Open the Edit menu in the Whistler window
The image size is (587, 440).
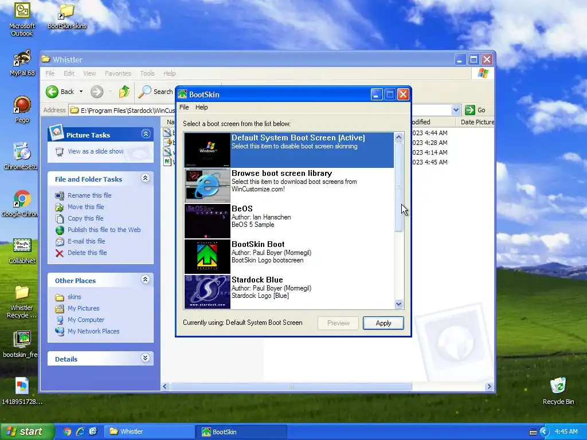[69, 73]
